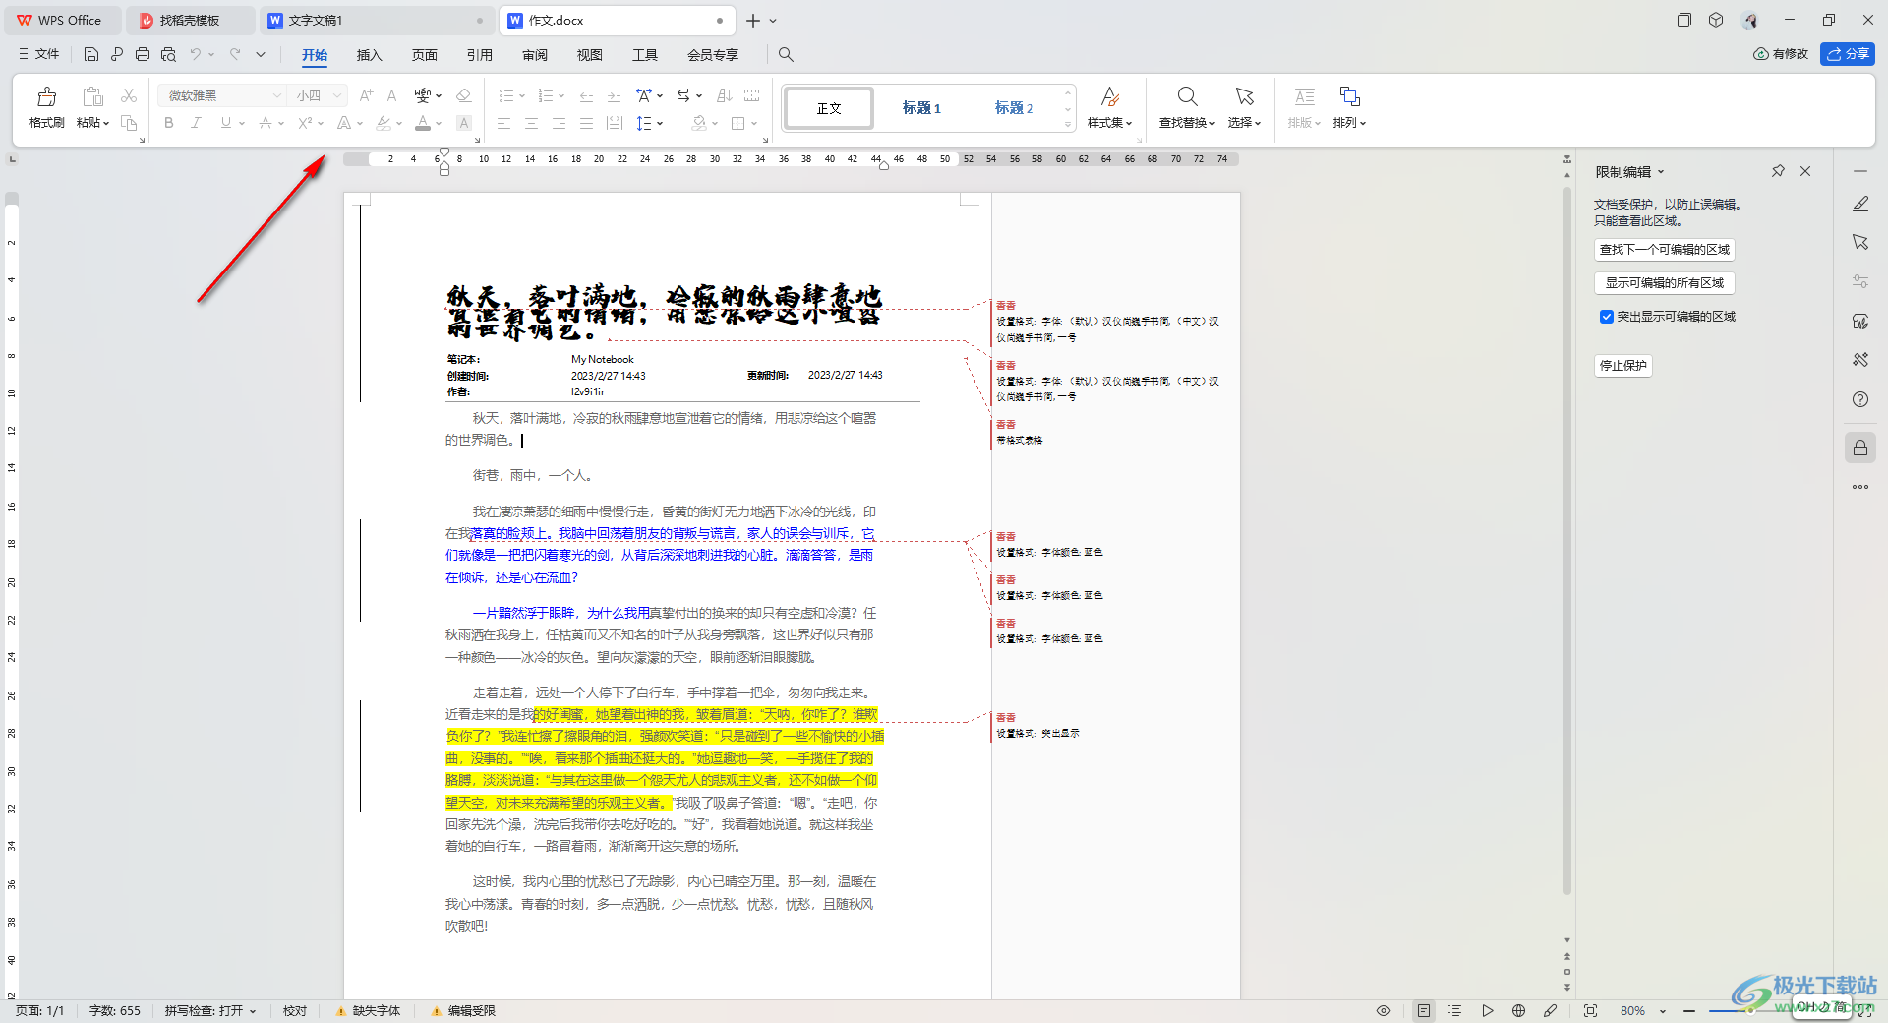Click the Cut scissors icon
1888x1023 pixels.
tap(129, 95)
